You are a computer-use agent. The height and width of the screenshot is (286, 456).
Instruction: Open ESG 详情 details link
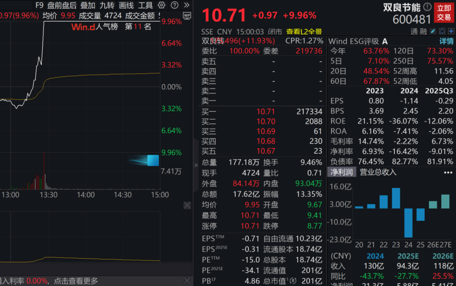coord(446,41)
